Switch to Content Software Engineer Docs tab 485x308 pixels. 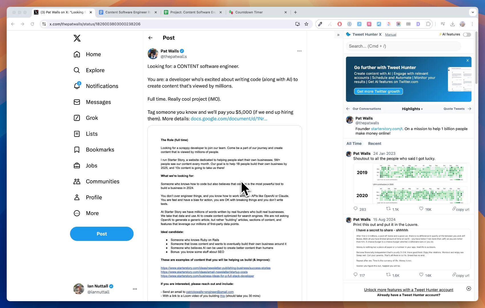pyautogui.click(x=128, y=12)
